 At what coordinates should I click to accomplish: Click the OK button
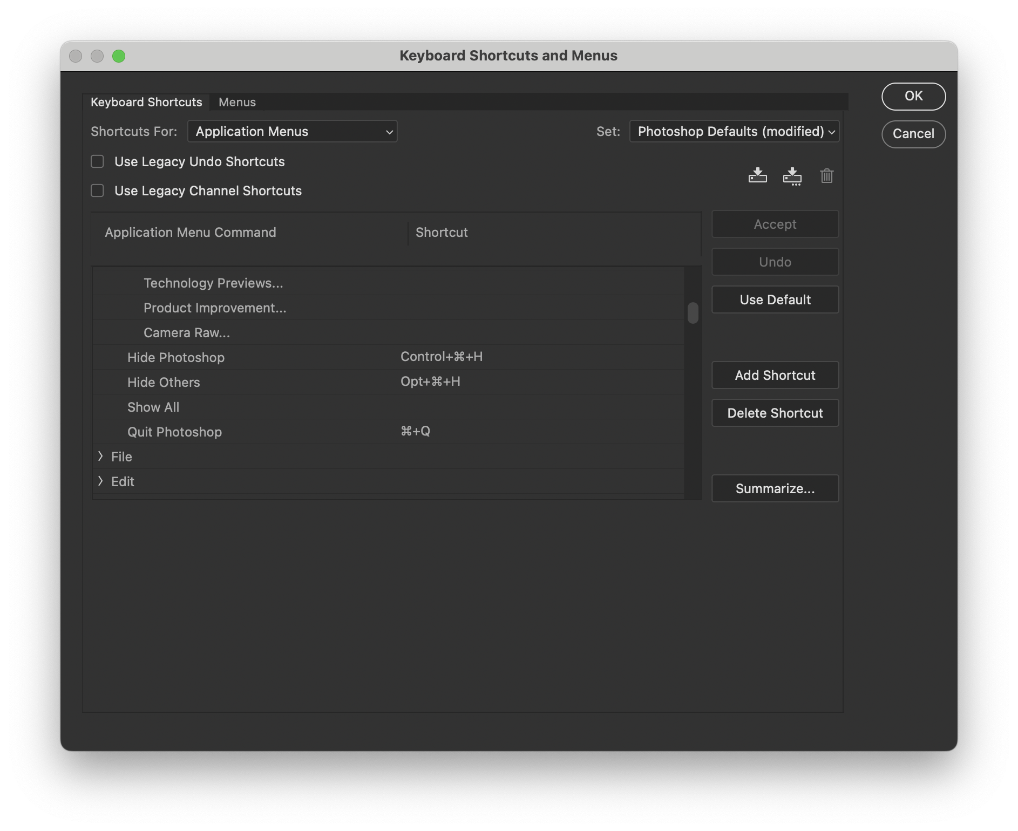click(x=913, y=96)
